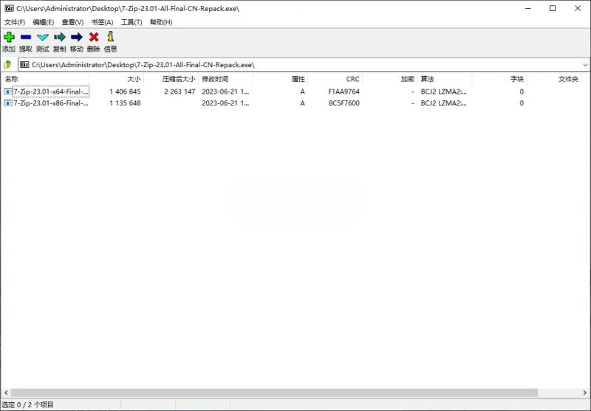Click the Copy (复制) arrow icon
This screenshot has height=411, width=591.
(60, 37)
